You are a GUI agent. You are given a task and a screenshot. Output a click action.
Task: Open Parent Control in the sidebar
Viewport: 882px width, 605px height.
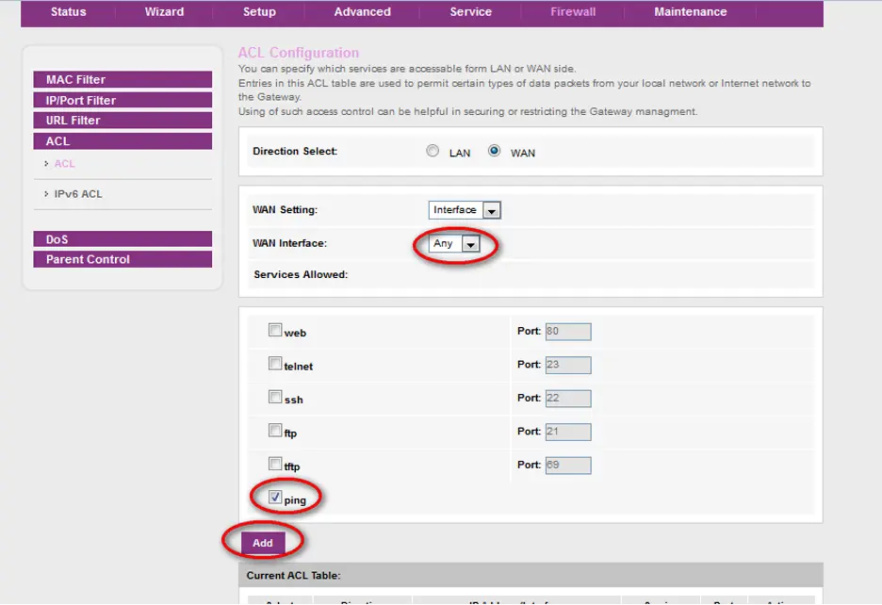pos(122,259)
